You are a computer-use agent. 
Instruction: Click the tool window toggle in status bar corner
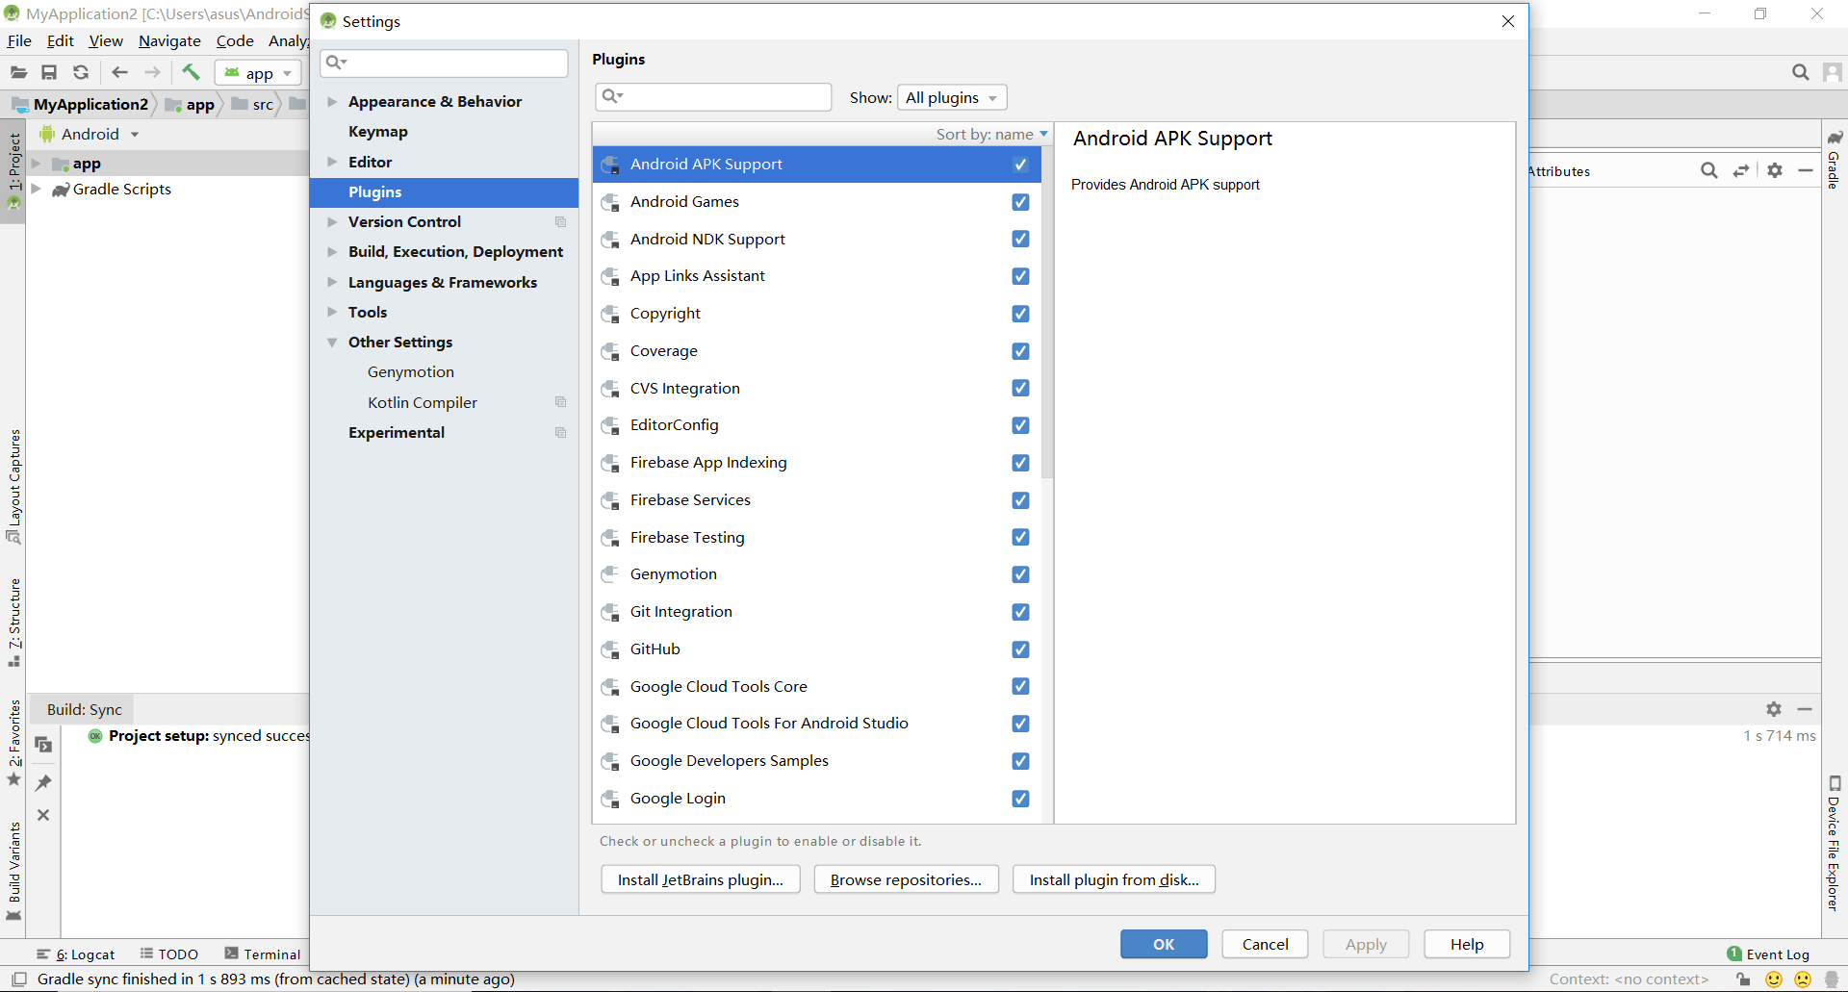coord(19,979)
